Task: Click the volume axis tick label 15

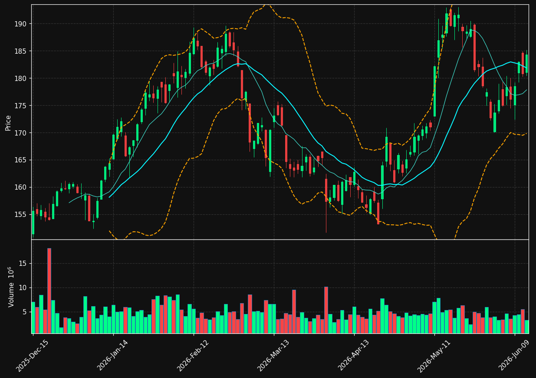Action: click(23, 263)
